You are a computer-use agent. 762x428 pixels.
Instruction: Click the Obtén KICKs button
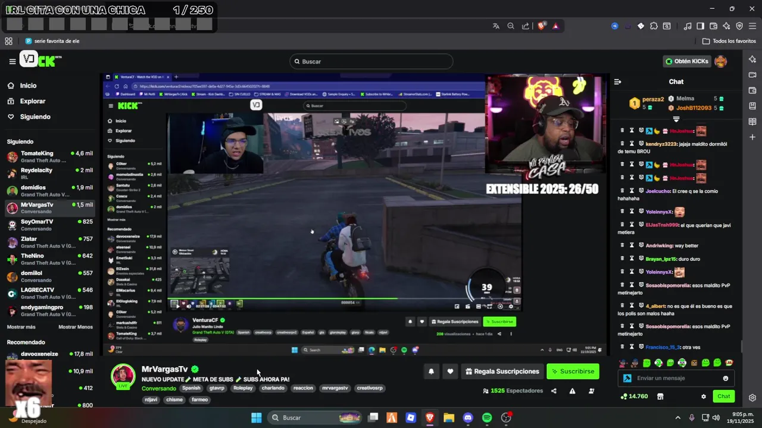coord(687,61)
